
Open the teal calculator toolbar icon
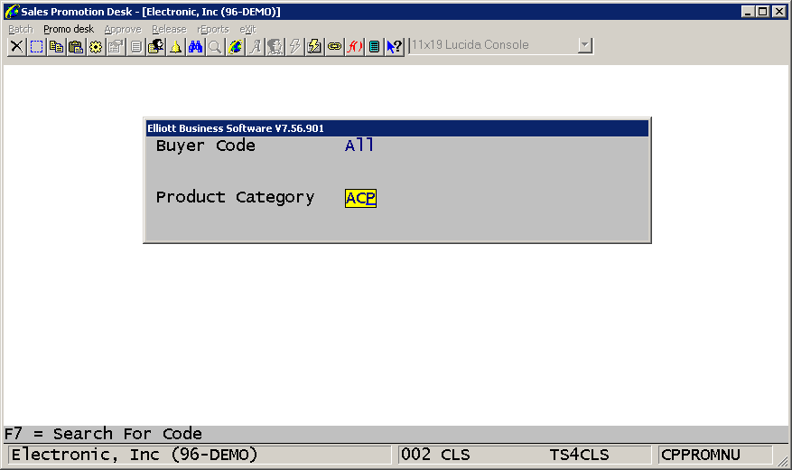pos(374,46)
